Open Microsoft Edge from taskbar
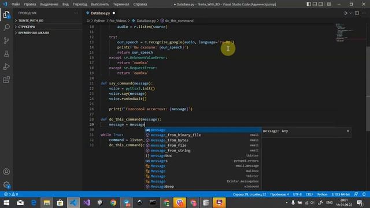The width and height of the screenshot is (370, 208). pyautogui.click(x=34, y=203)
